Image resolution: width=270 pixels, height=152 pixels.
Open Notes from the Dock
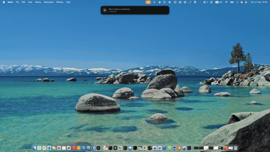pyautogui.click(x=64, y=148)
